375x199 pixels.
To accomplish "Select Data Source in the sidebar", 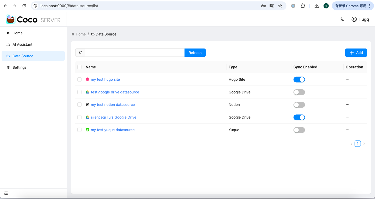I will pos(33,56).
